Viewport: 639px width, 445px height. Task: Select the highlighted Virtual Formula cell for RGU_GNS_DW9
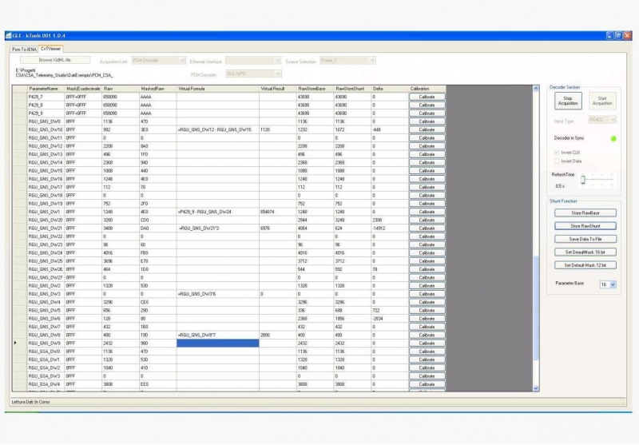[x=217, y=343]
